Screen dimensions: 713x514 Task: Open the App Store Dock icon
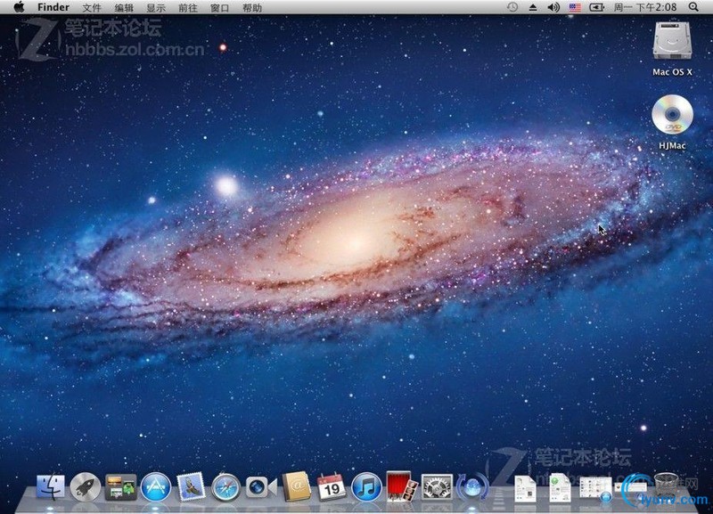tap(155, 487)
